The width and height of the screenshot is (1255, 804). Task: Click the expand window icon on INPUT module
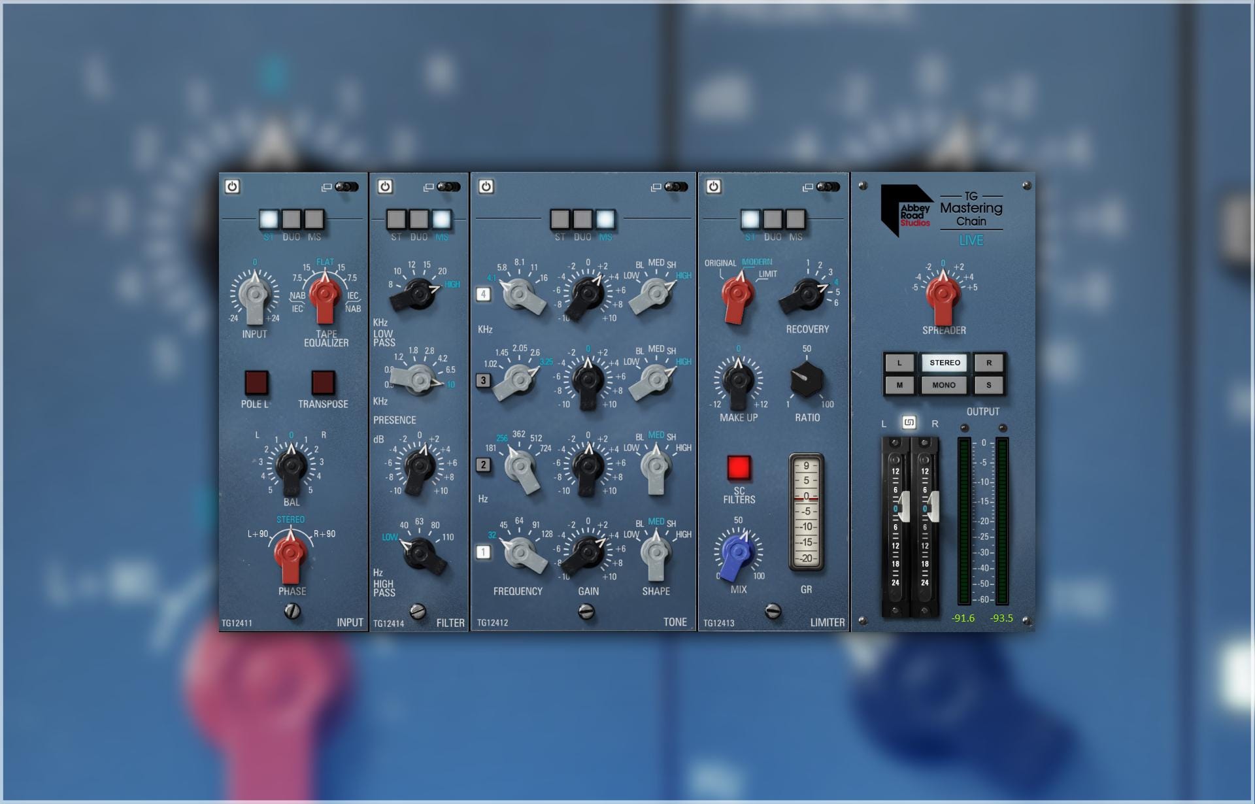coord(327,187)
